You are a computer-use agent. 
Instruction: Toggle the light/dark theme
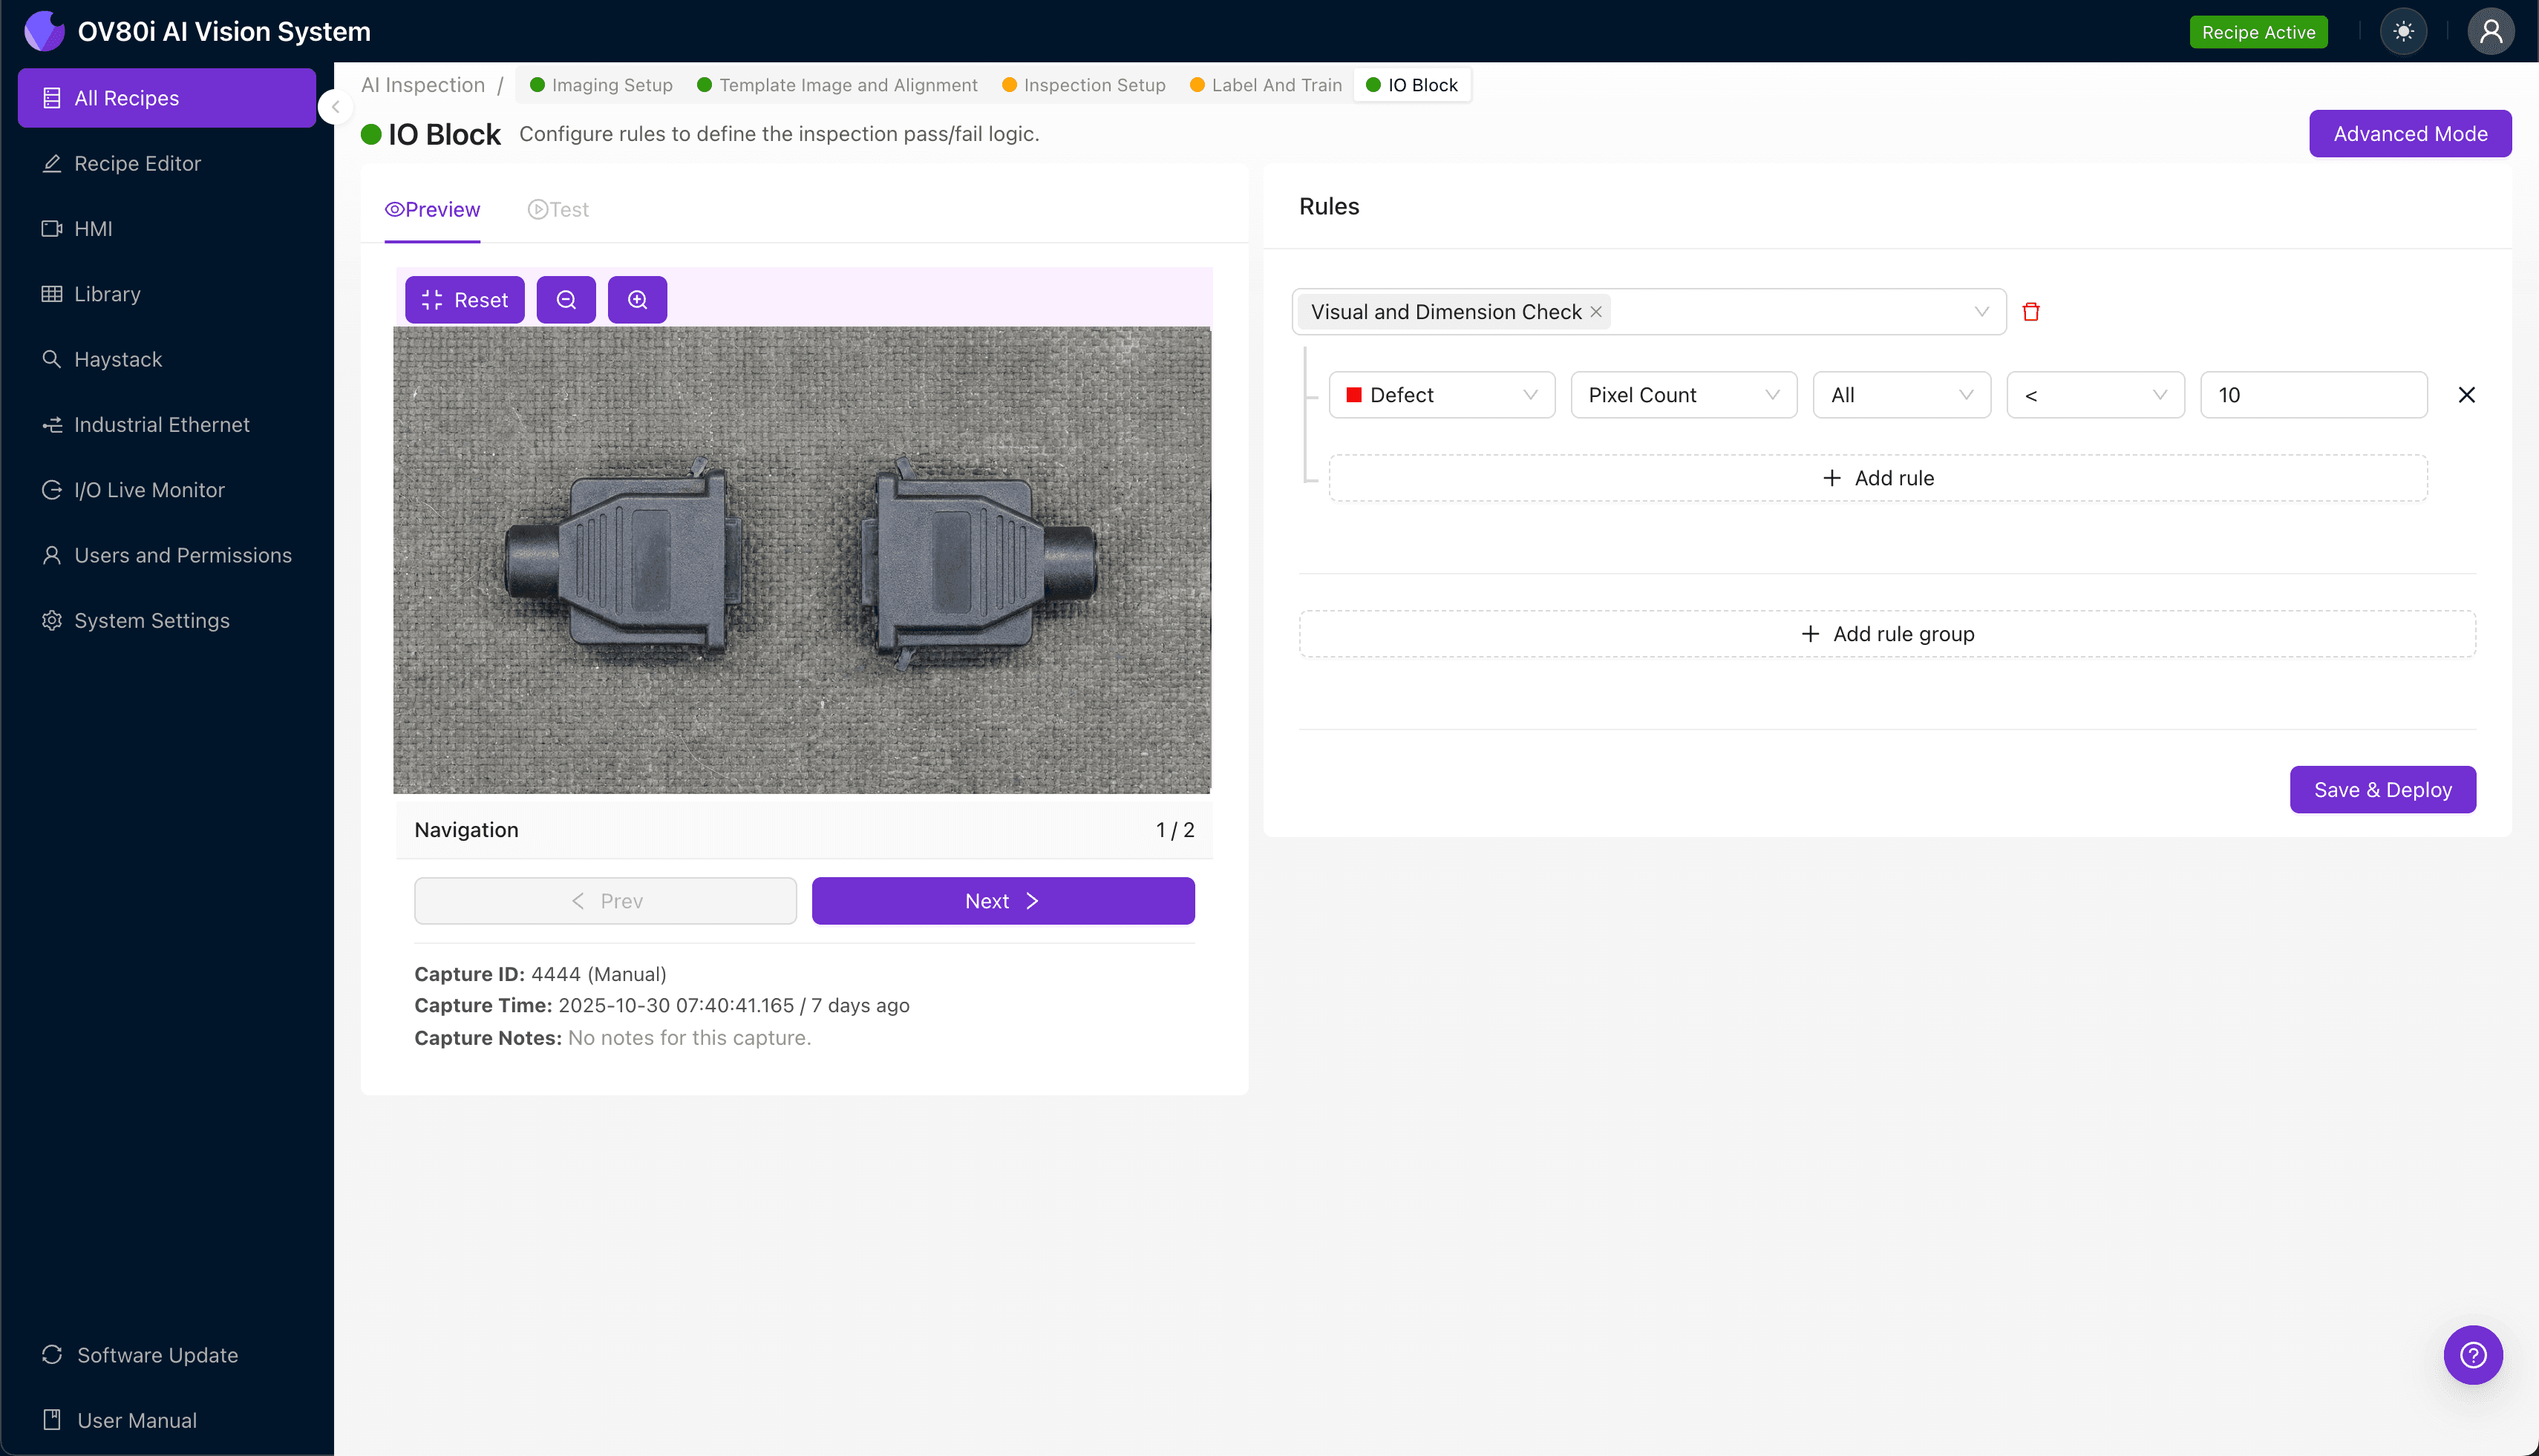tap(2404, 31)
